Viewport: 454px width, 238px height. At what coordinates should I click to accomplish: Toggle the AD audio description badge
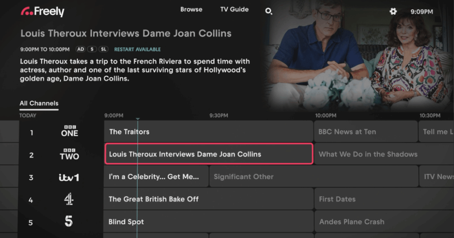click(x=81, y=49)
